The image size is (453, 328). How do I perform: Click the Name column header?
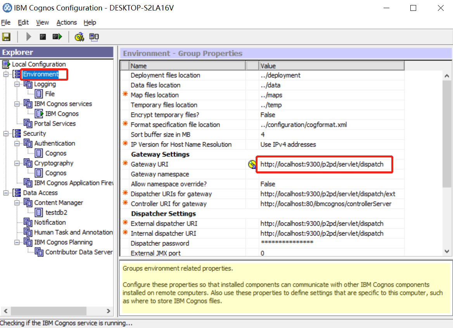187,66
